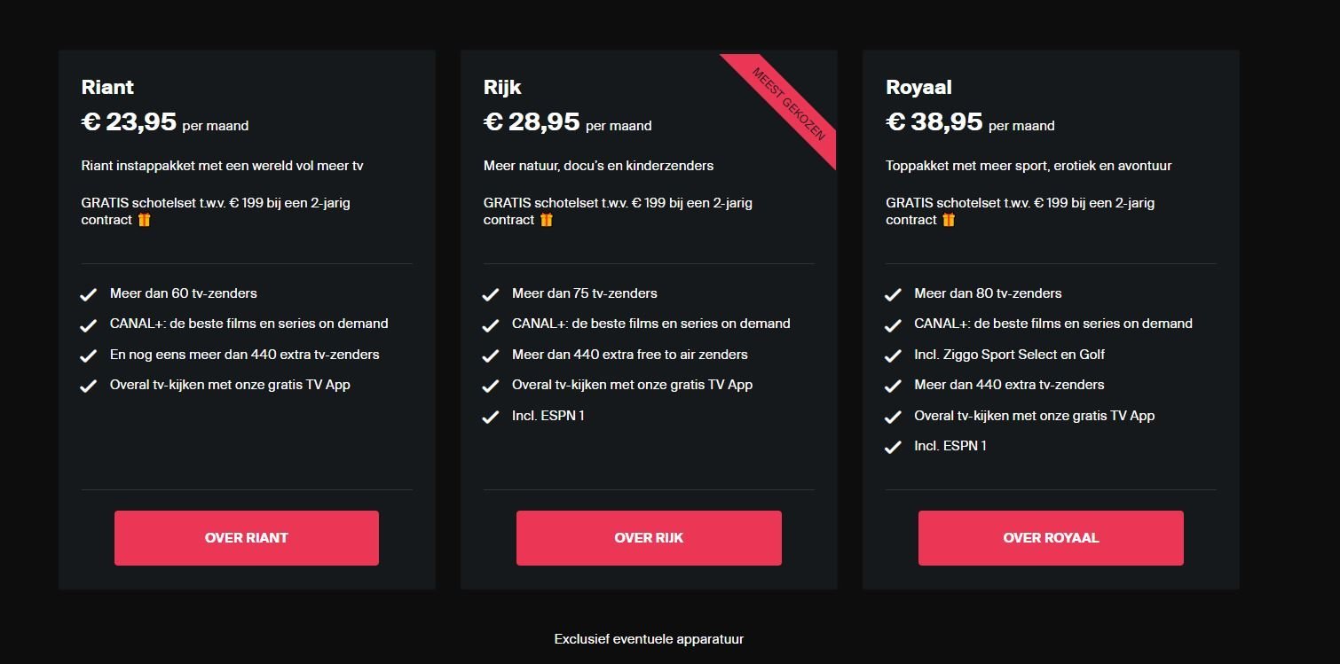The width and height of the screenshot is (1340, 664).
Task: Click the OVER RIANT button
Action: pyautogui.click(x=247, y=538)
